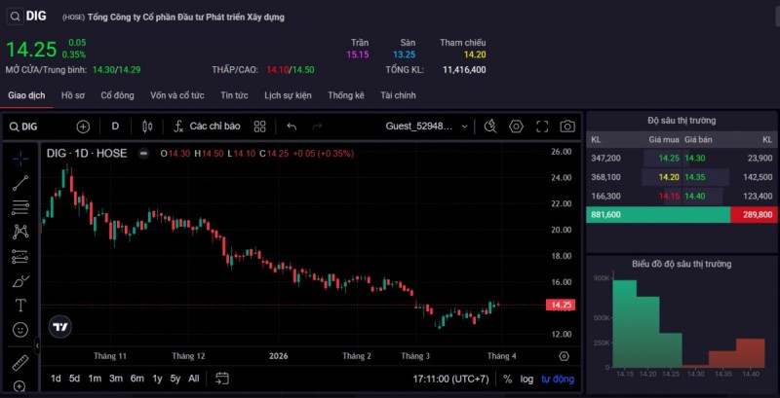Enter fullscreen chart mode
The height and width of the screenshot is (398, 780).
tap(542, 127)
